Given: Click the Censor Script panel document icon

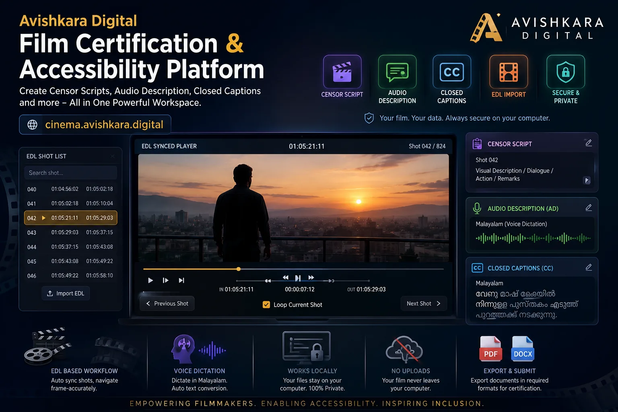Looking at the screenshot, I should pos(477,144).
